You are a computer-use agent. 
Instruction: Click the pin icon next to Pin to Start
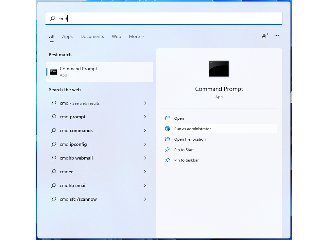[167, 149]
